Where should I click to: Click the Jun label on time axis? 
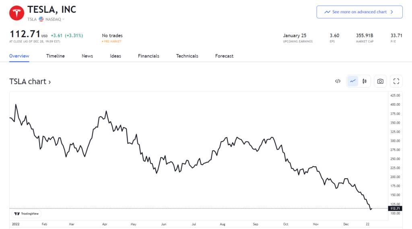tap(164, 224)
